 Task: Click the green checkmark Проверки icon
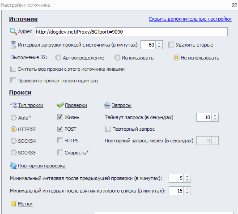pyautogui.click(x=60, y=105)
